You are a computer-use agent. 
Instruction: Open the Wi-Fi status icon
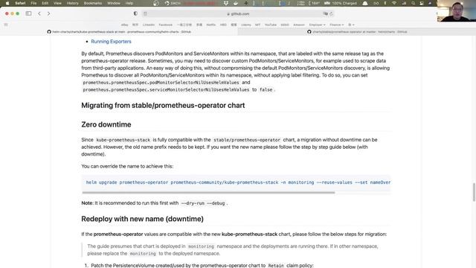point(394,3)
